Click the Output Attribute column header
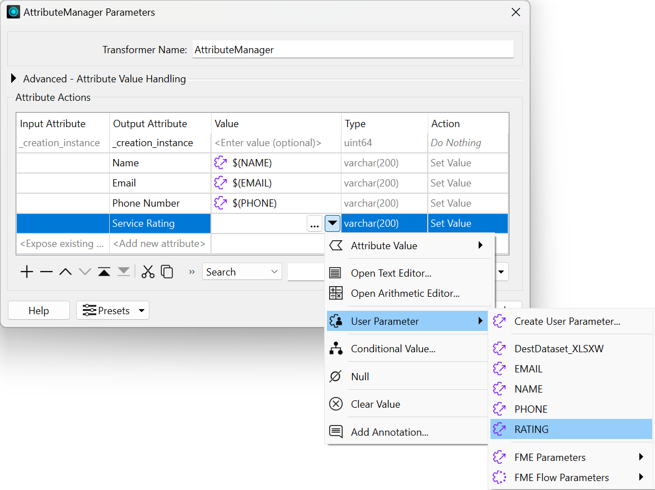 (160, 124)
